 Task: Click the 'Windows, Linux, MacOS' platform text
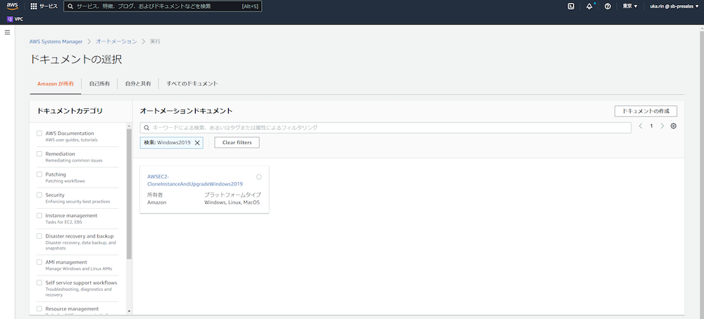pyautogui.click(x=232, y=202)
